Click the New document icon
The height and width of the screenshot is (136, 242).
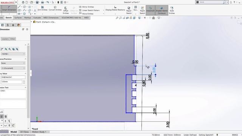[x=26, y=2]
